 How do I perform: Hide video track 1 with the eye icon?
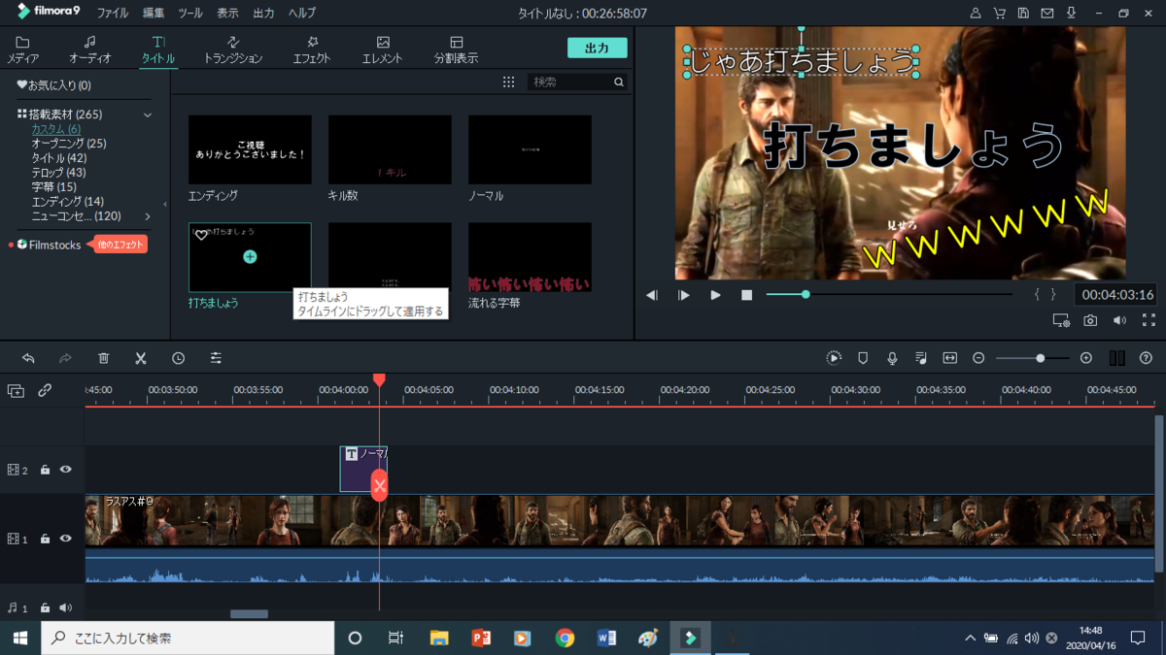click(x=66, y=539)
